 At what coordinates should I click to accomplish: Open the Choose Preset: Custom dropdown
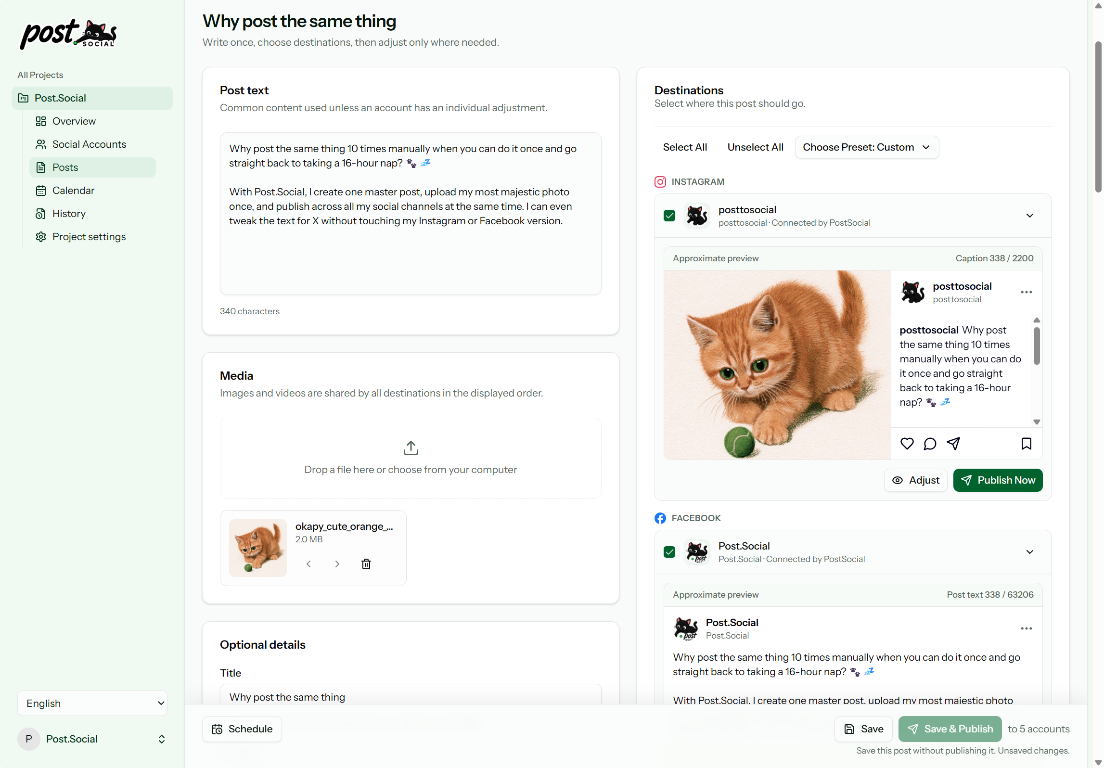tap(867, 147)
